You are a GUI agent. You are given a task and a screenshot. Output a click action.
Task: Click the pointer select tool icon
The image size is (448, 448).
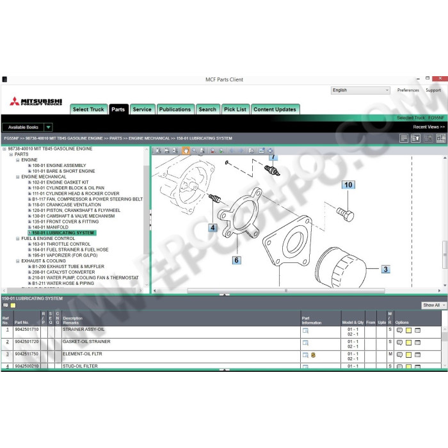(202, 150)
